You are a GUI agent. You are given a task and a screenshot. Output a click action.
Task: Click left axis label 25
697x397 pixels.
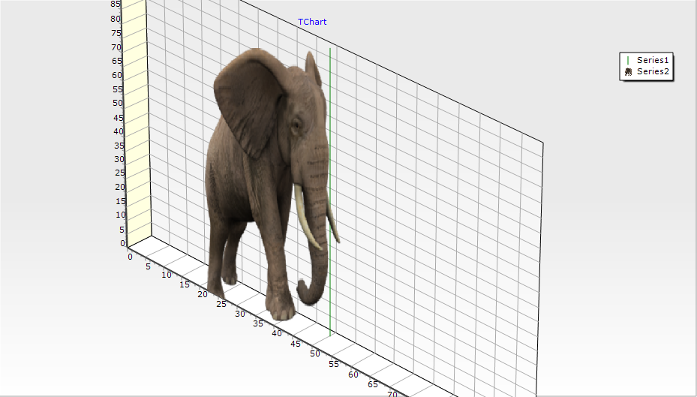pyautogui.click(x=119, y=173)
